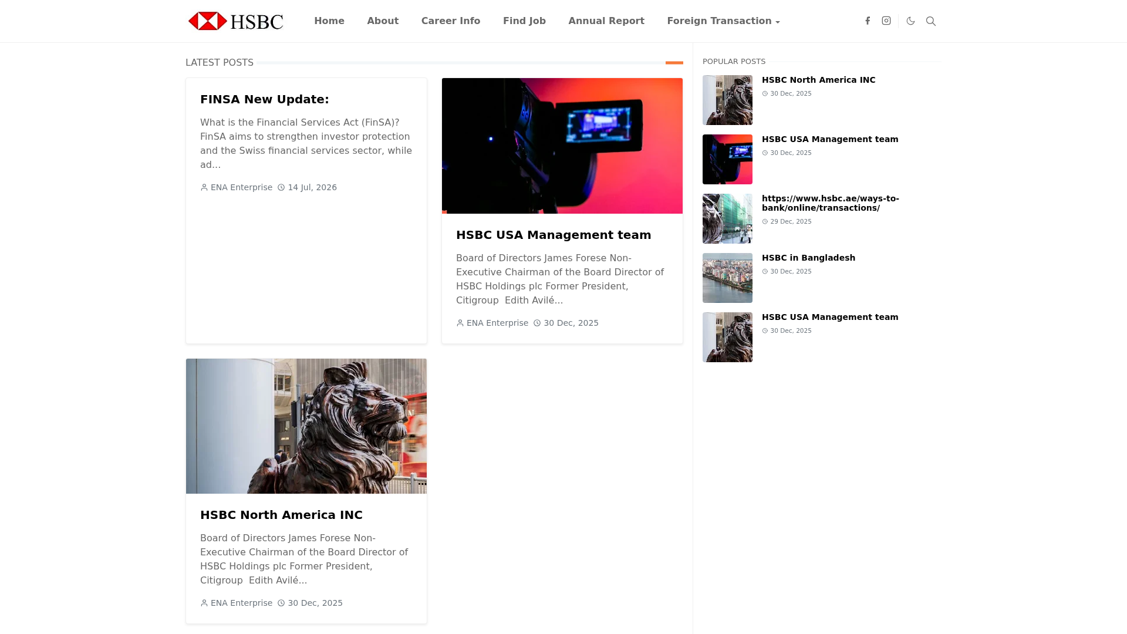Click popular camera thumbnail of USA Management team
The height and width of the screenshot is (634, 1127).
click(x=727, y=159)
